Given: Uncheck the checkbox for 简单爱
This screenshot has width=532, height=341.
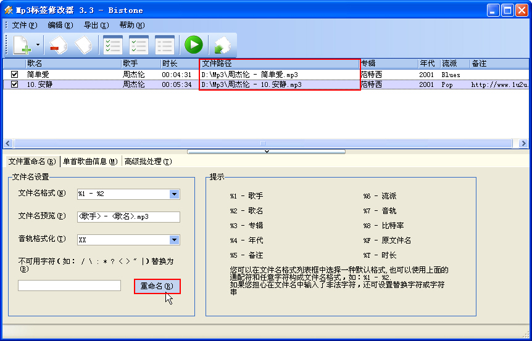Looking at the screenshot, I should [x=15, y=75].
